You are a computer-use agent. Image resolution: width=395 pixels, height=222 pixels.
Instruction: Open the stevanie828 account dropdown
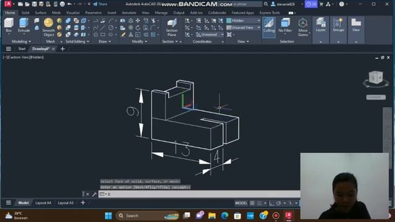click(286, 4)
